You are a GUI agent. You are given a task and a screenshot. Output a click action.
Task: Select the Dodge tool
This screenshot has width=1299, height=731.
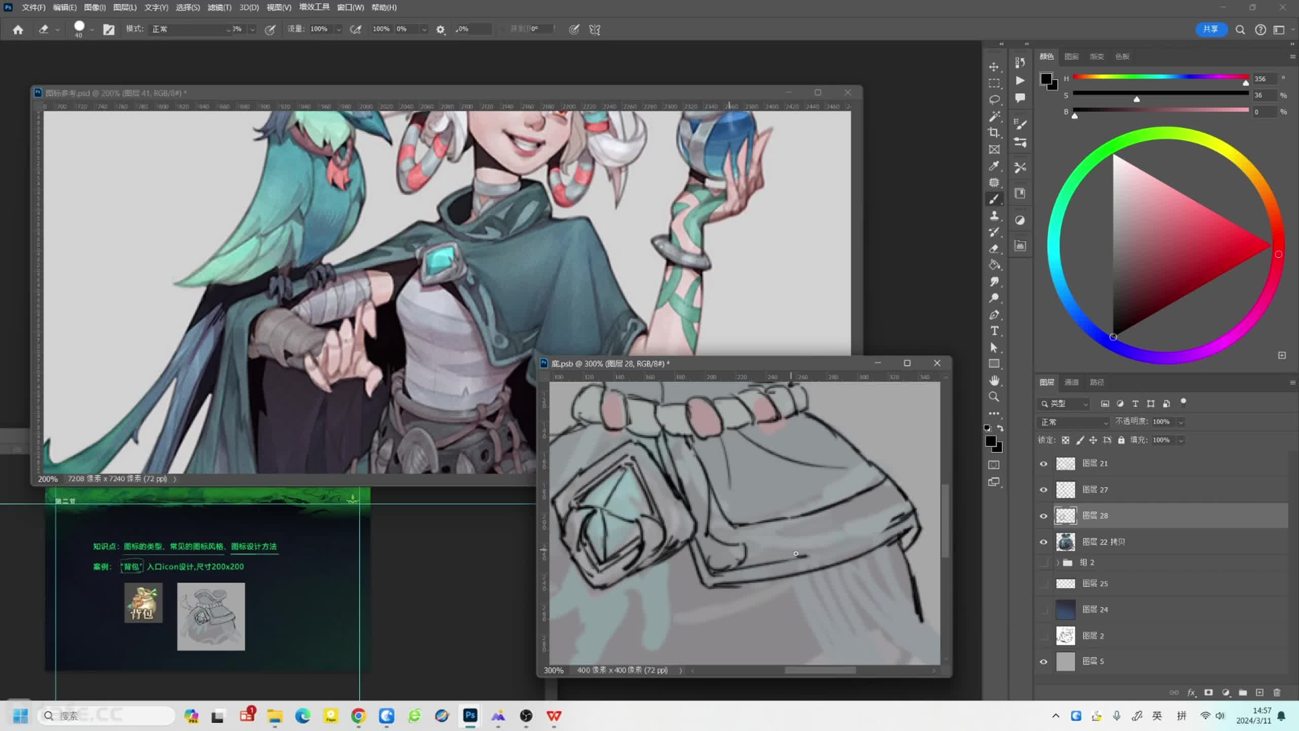pyautogui.click(x=994, y=298)
